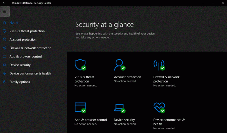Click 'No action needed.' under Account protection
This screenshot has width=227, height=133.
[x=125, y=81]
